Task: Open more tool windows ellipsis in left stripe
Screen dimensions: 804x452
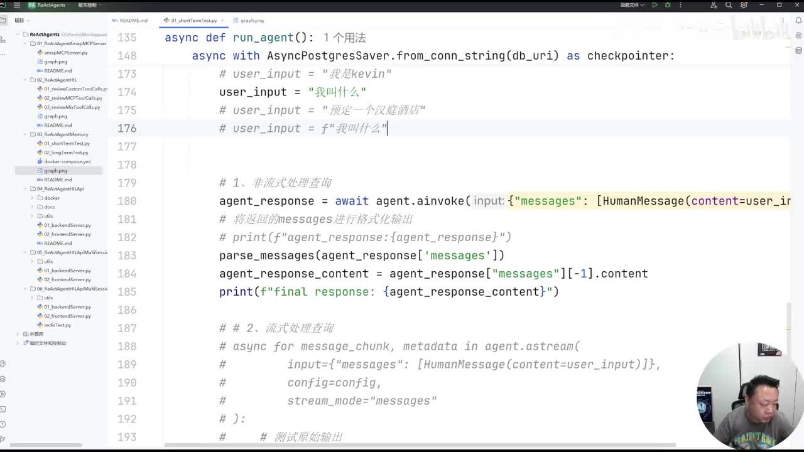Action: [x=3, y=53]
